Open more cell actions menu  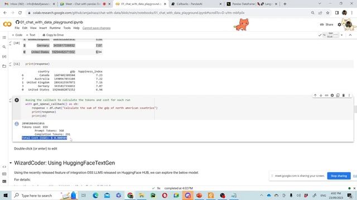pyautogui.click(x=349, y=95)
